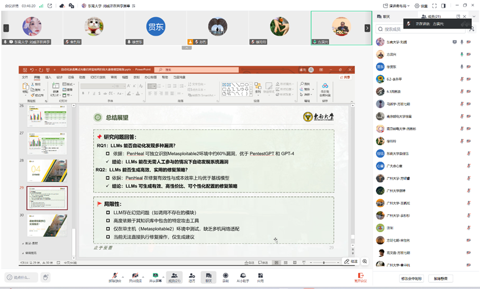The width and height of the screenshot is (480, 289).
Task: Click the 共享屏幕 share screen icon
Action: click(156, 276)
